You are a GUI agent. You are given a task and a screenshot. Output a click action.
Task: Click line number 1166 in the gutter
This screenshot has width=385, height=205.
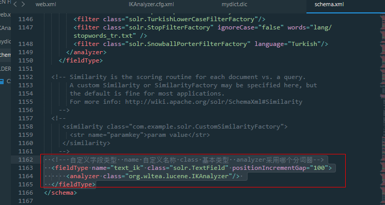[x=25, y=193]
